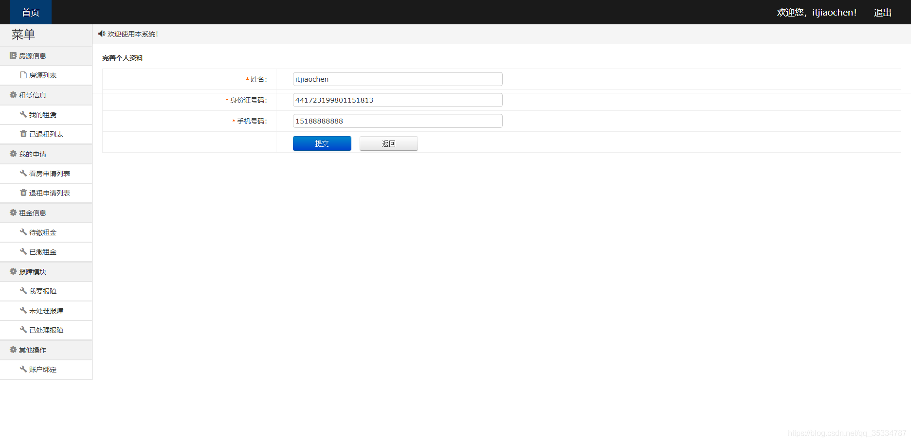Open the 账户绑定 menu item
The height and width of the screenshot is (442, 911).
tap(46, 370)
